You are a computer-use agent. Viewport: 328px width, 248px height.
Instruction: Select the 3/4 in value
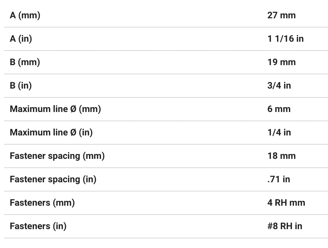pos(279,85)
